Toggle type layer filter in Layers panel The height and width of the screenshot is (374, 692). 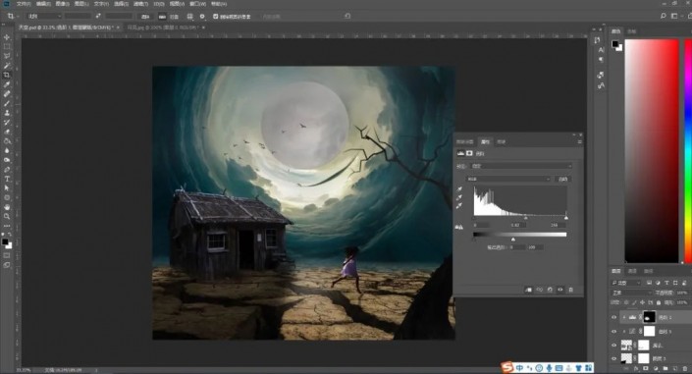tap(666, 283)
